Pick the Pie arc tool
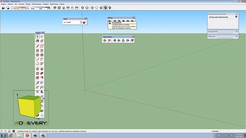The image size is (246, 138). tap(42, 64)
